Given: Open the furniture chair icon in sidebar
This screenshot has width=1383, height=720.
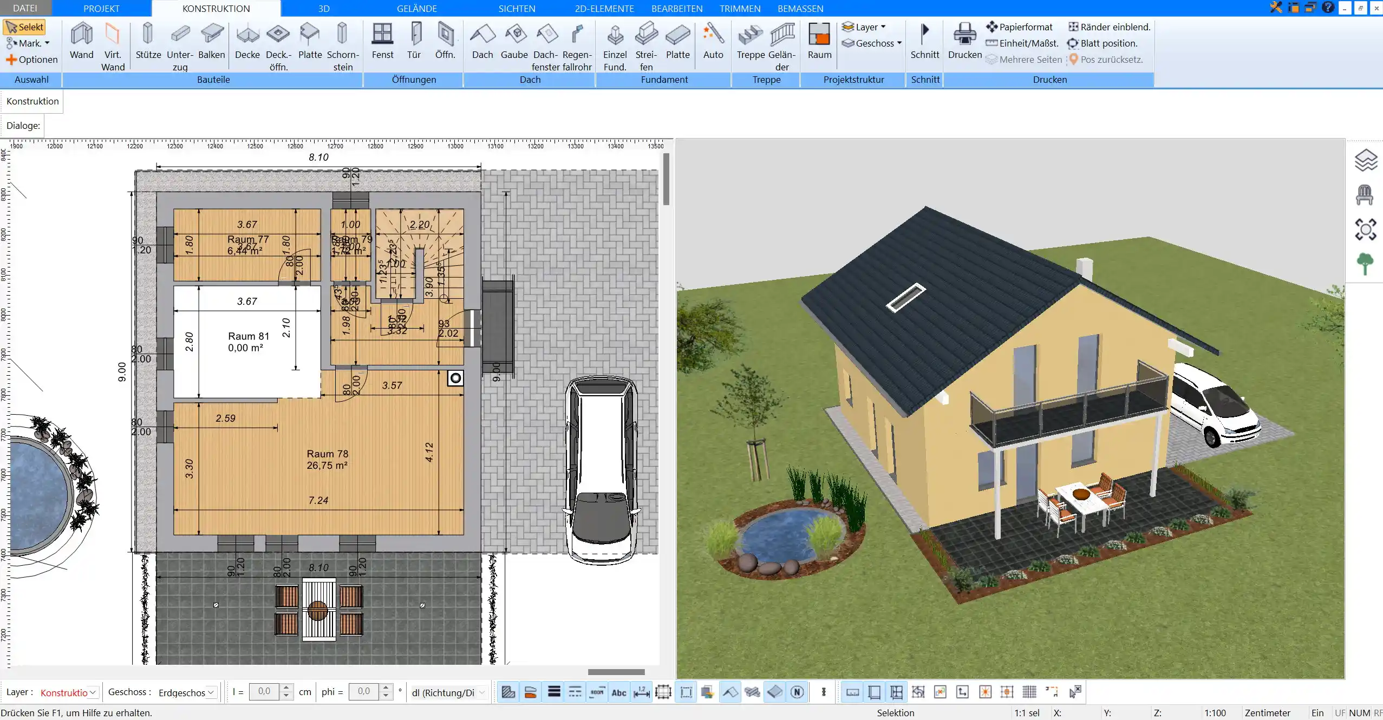Looking at the screenshot, I should click(x=1365, y=195).
